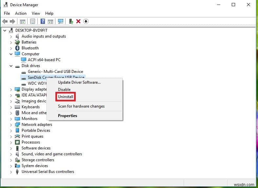
Task: Click the Back arrow toolbar icon
Action: (5, 21)
